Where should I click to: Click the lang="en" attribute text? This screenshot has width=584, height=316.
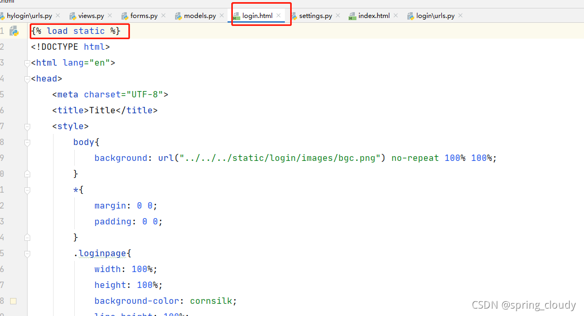(86, 63)
